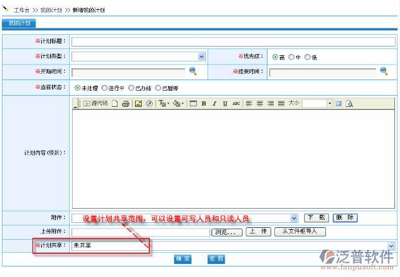Click the print icon in editor toolbar
The image size is (400, 277).
coord(126,104)
